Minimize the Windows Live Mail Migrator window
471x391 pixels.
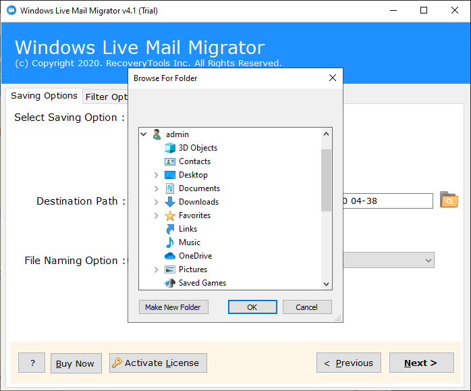(393, 11)
